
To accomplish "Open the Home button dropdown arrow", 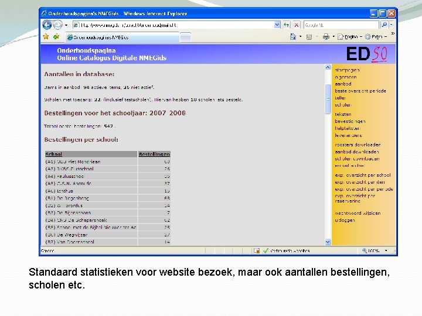I will 300,36.
